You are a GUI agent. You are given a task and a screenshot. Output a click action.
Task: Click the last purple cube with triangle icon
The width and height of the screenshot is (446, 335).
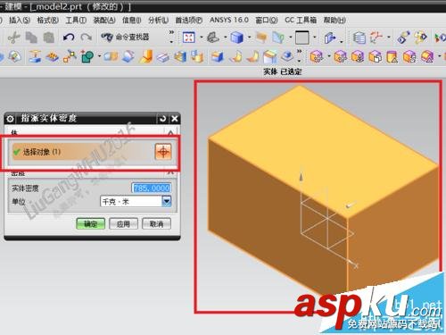(x=427, y=56)
